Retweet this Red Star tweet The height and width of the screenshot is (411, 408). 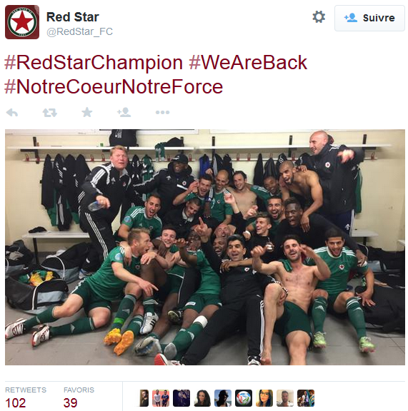49,113
